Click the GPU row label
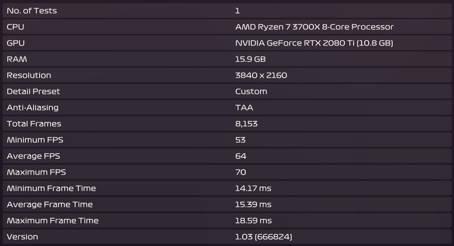The height and width of the screenshot is (246, 454). (16, 43)
